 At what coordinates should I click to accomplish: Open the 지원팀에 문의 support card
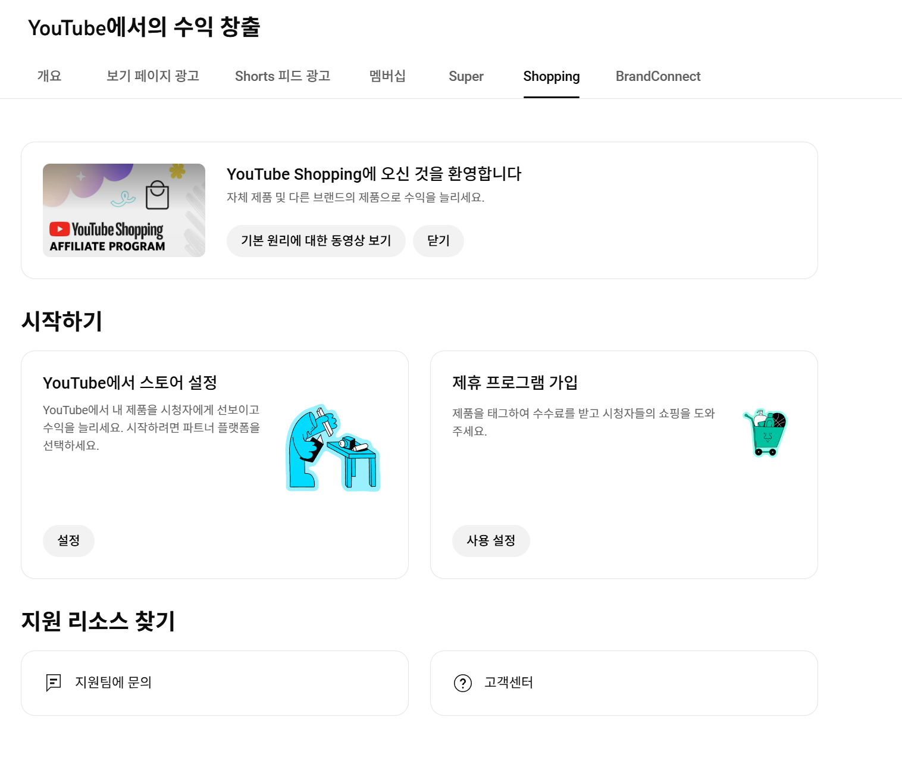[215, 683]
